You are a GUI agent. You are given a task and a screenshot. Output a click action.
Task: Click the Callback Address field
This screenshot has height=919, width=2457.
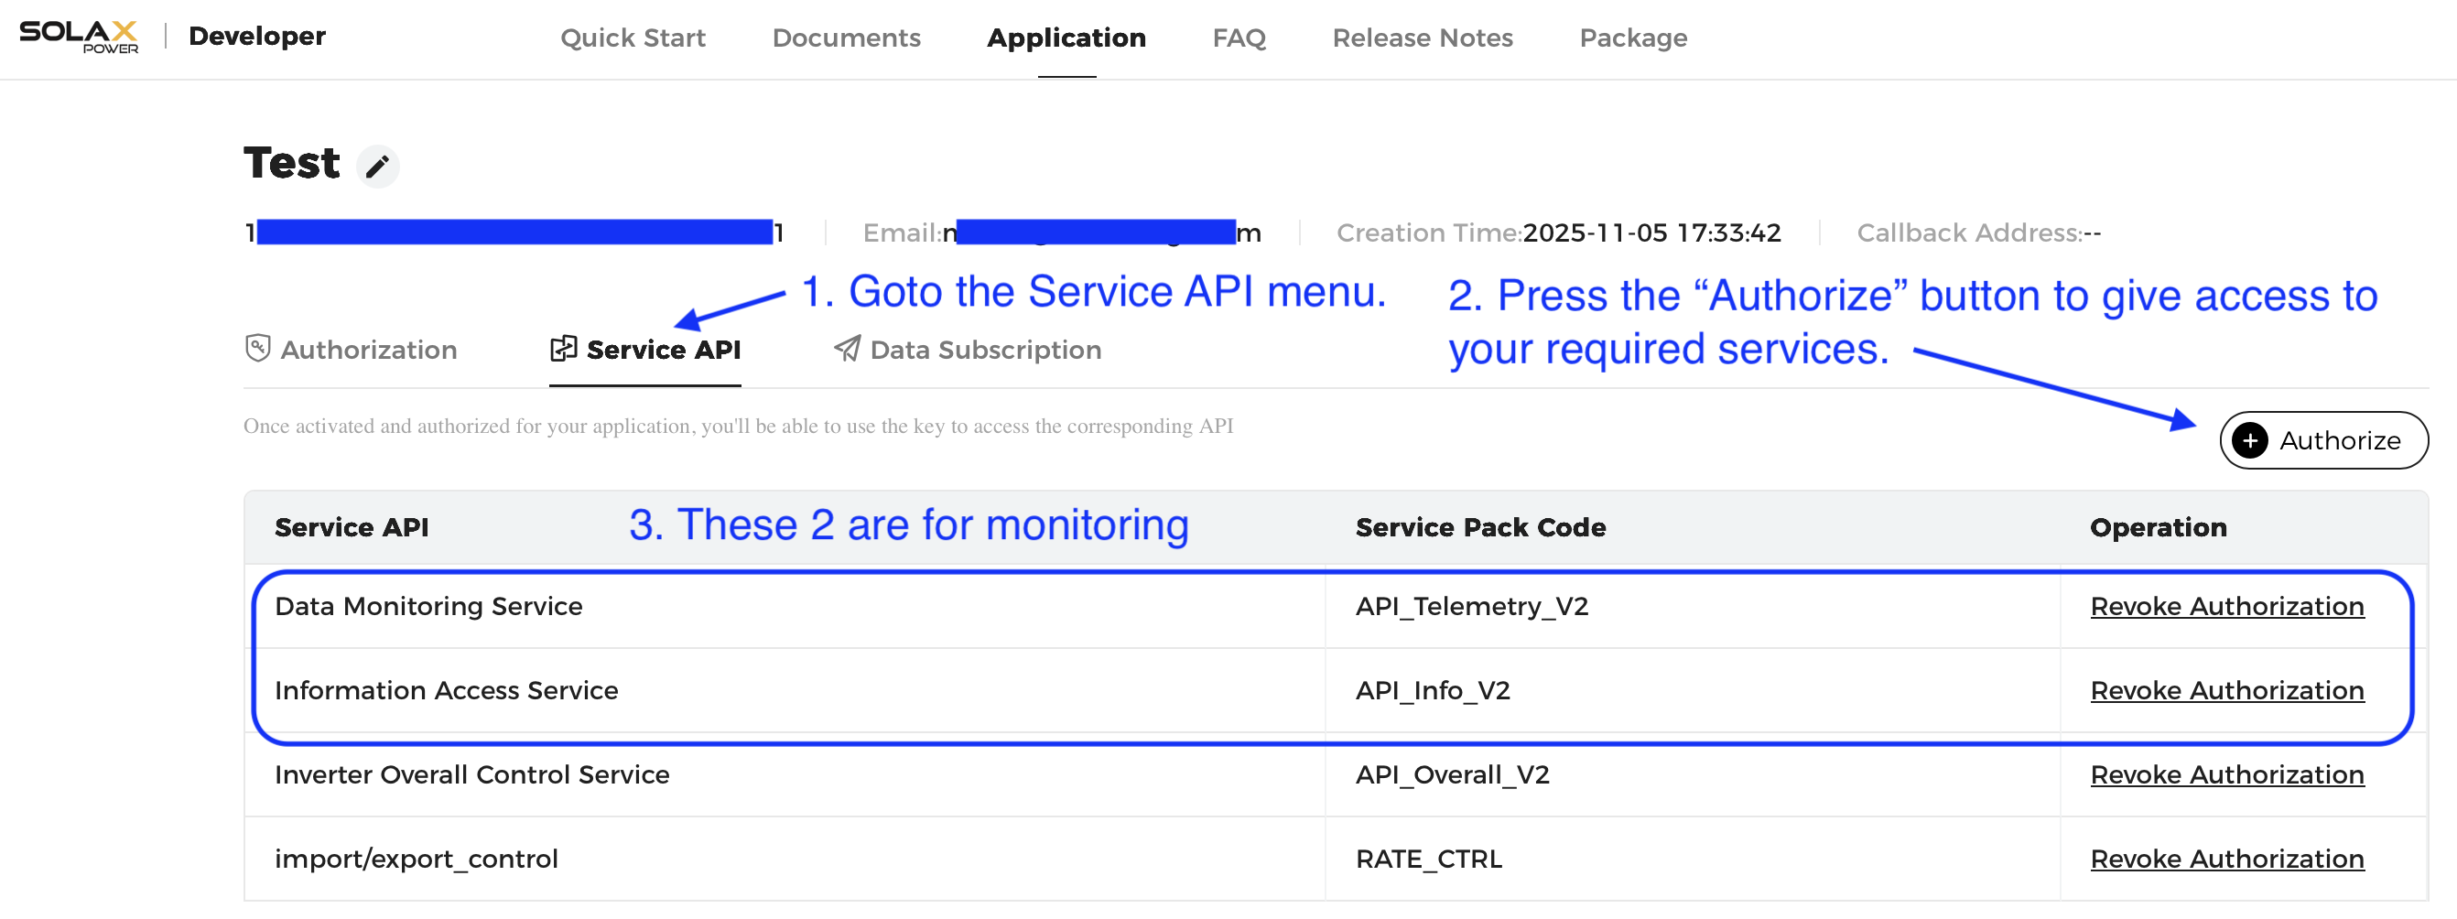(1978, 232)
